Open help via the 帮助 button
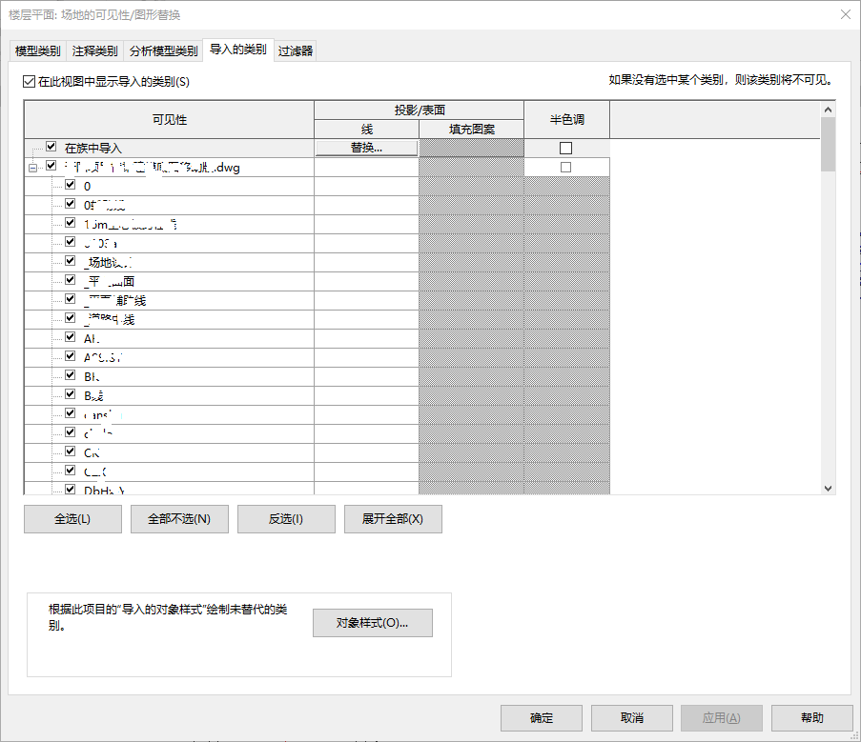 pyautogui.click(x=811, y=718)
